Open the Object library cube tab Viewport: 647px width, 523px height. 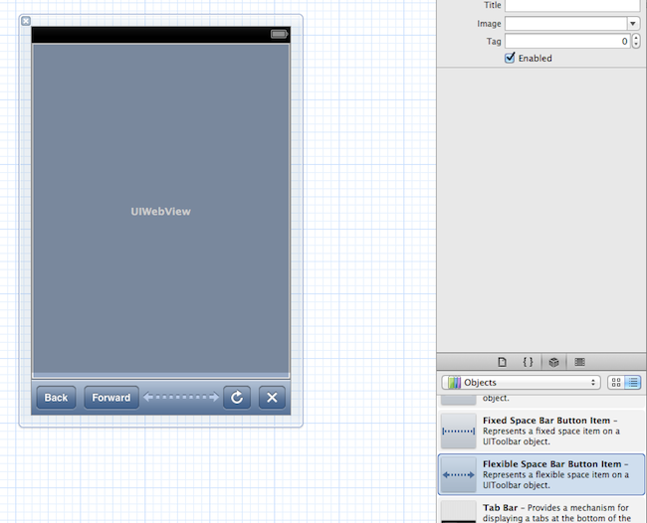tap(553, 362)
